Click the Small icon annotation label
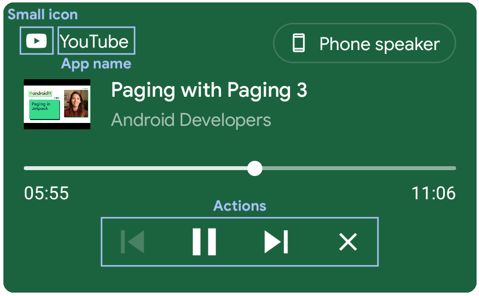The image size is (479, 296). point(42,15)
